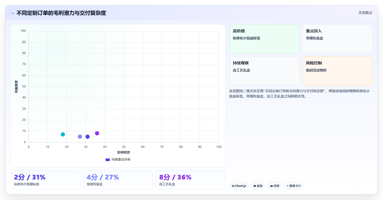The width and height of the screenshot is (383, 200).
Task: Click the 实施难度 y-axis title
Action: click(x=16, y=87)
